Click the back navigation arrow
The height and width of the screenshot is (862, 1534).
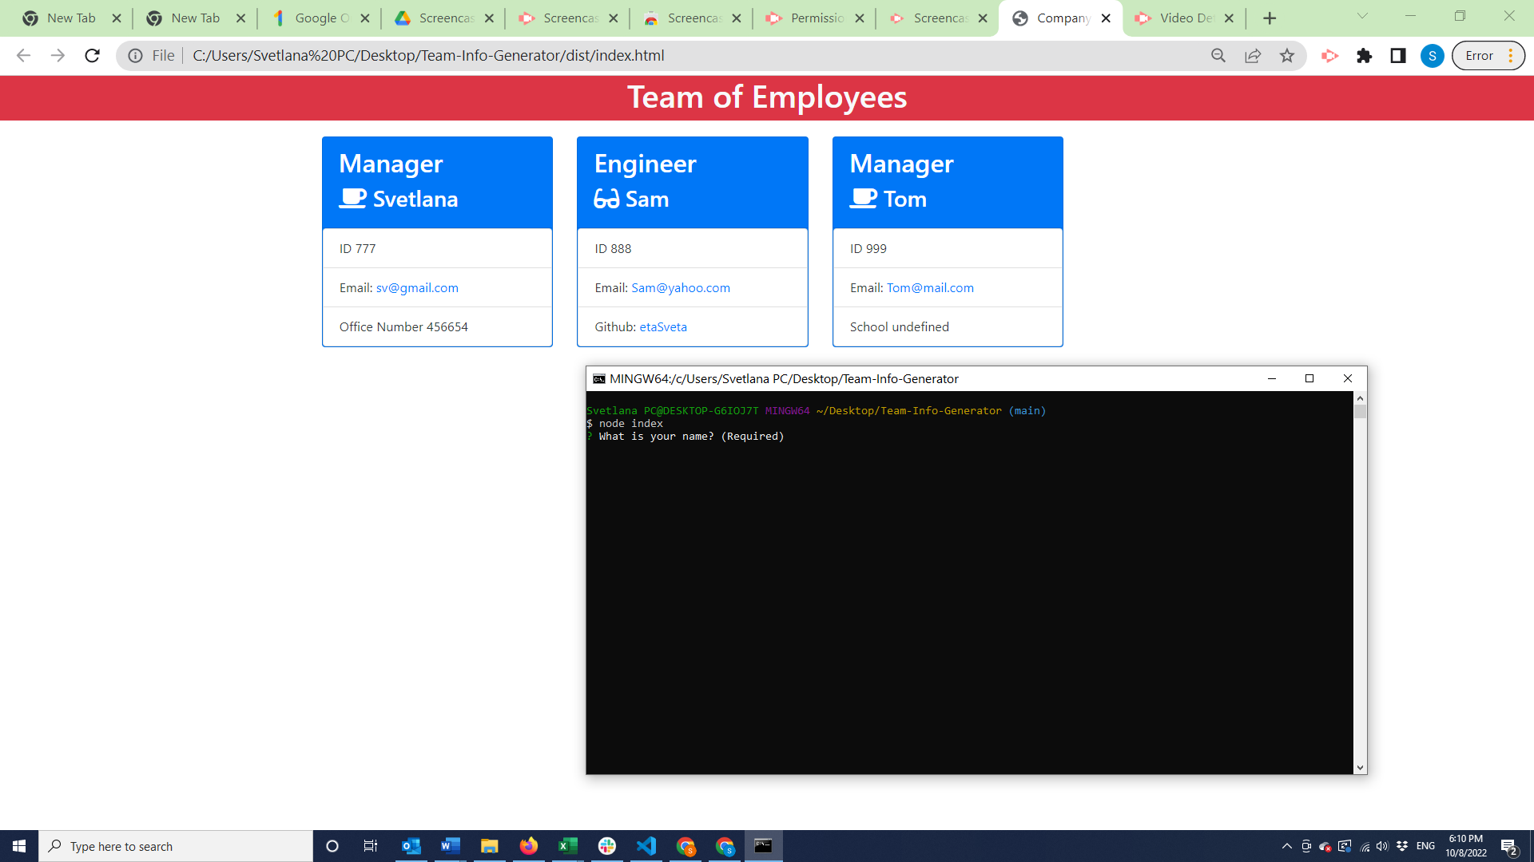click(x=23, y=56)
